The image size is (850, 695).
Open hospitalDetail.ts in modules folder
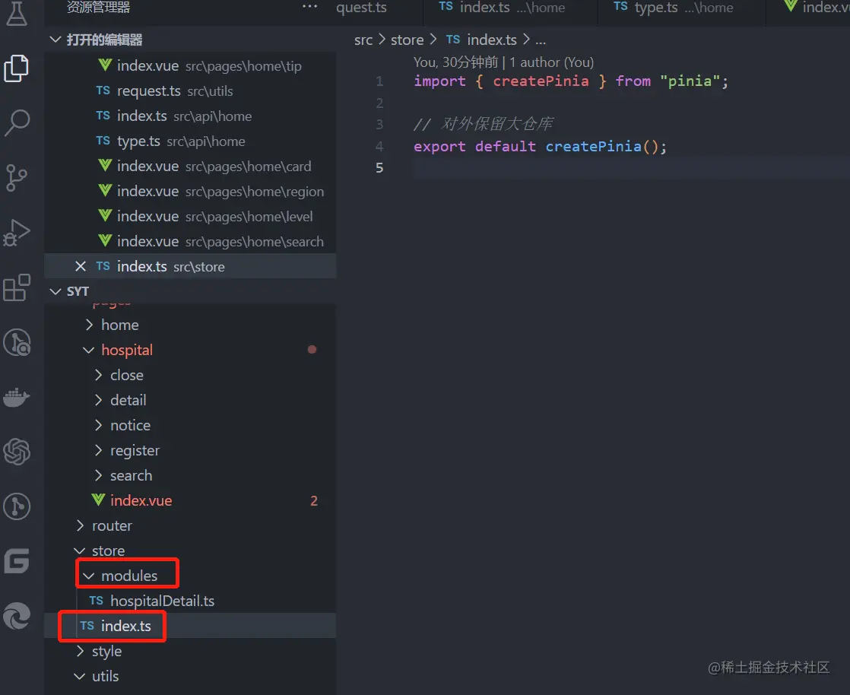[x=190, y=601]
